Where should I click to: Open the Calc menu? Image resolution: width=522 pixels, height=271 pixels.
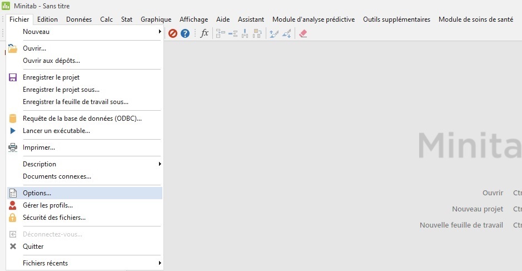pyautogui.click(x=106, y=19)
